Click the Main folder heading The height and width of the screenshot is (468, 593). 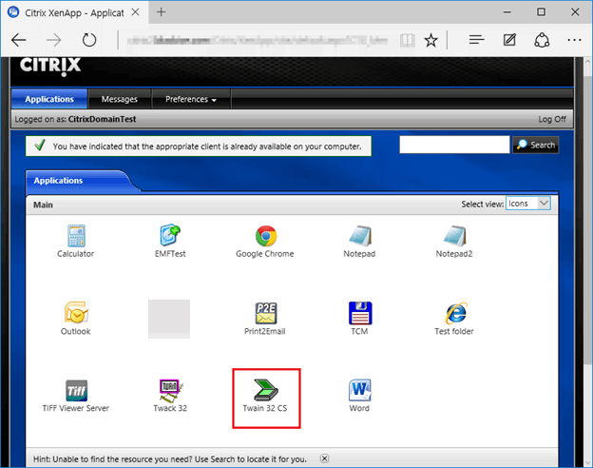[43, 205]
